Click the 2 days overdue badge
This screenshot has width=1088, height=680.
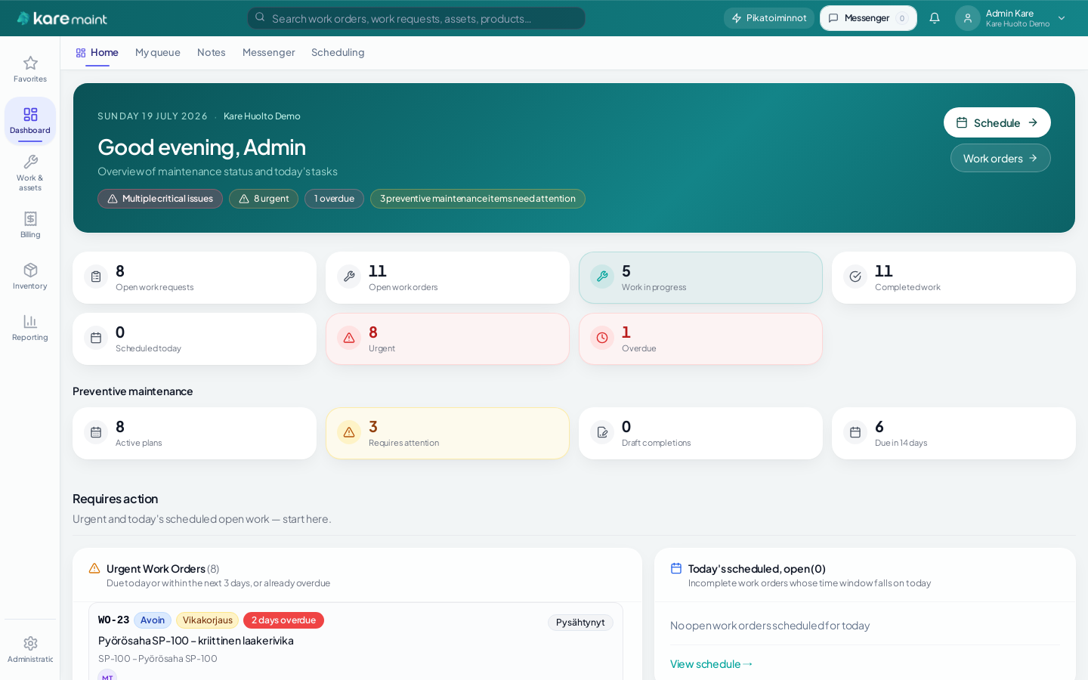[x=283, y=620]
